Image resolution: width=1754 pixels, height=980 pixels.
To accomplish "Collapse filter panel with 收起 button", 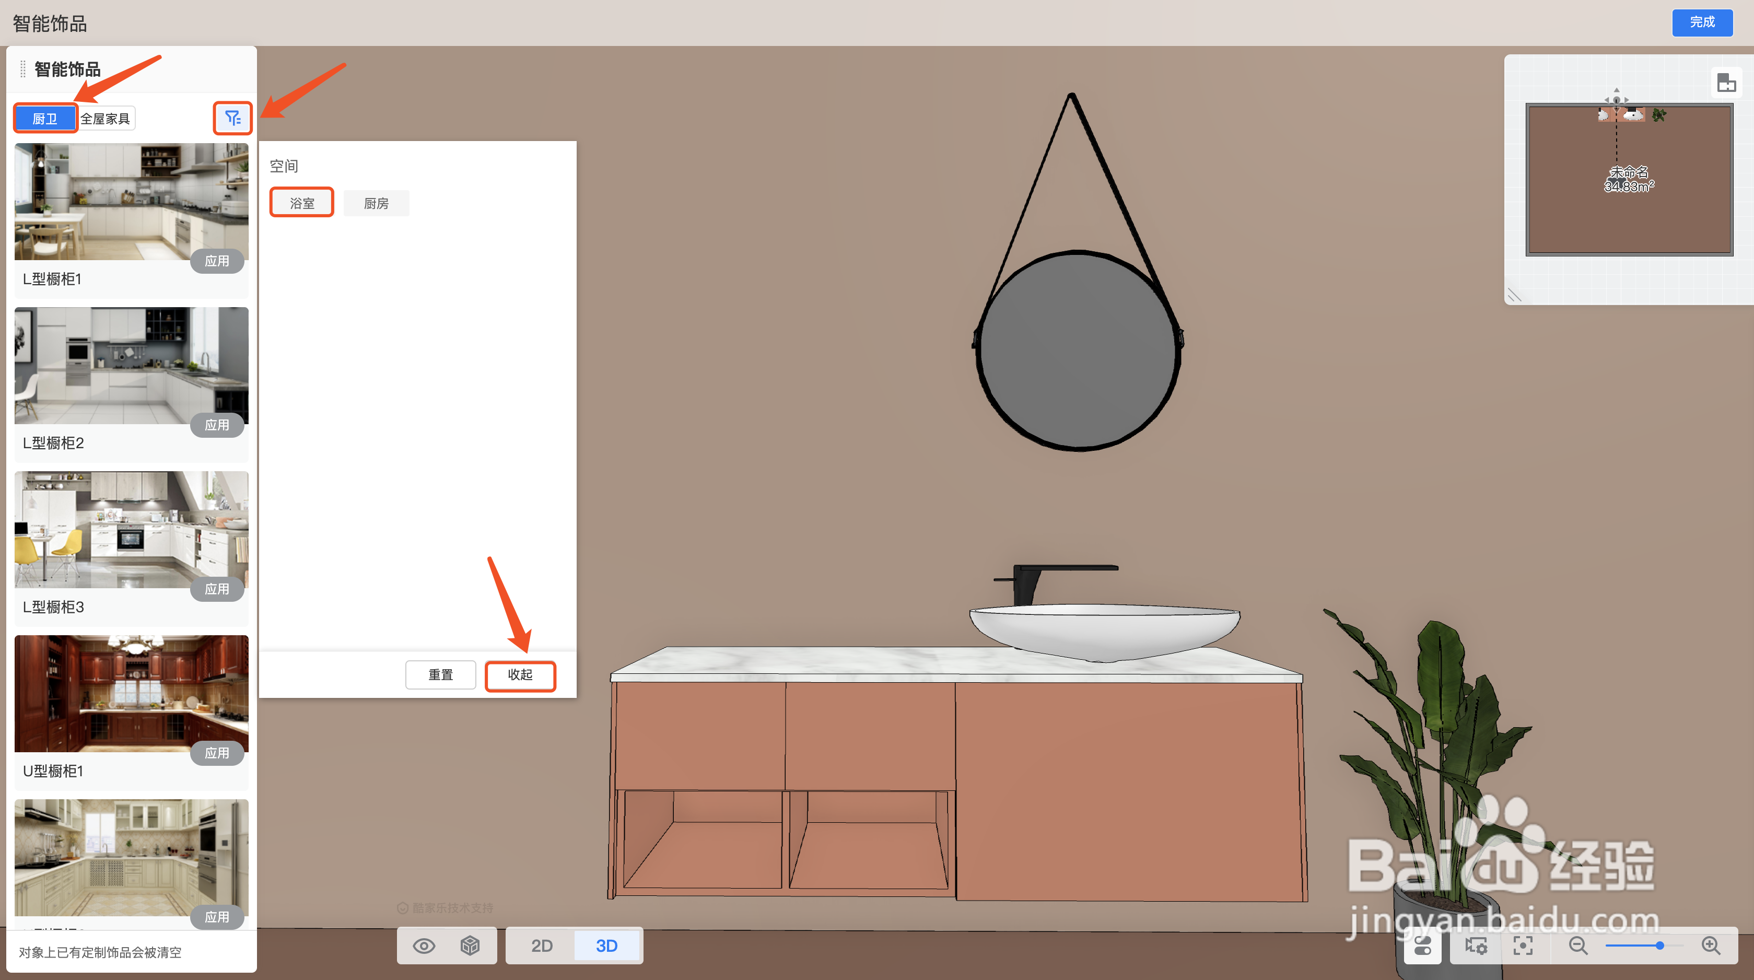I will pos(520,675).
